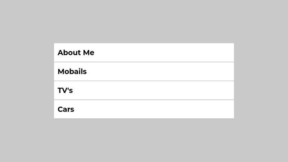Toggle the TV's item
Viewport: 288px width, 162px height.
(x=144, y=90)
